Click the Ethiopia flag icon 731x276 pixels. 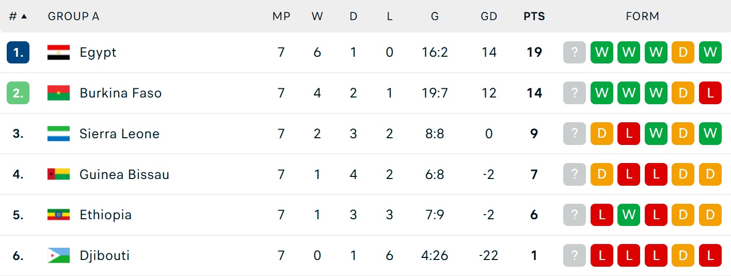[x=58, y=215]
